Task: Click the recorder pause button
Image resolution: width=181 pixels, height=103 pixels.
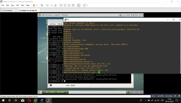Action: [x=175, y=96]
